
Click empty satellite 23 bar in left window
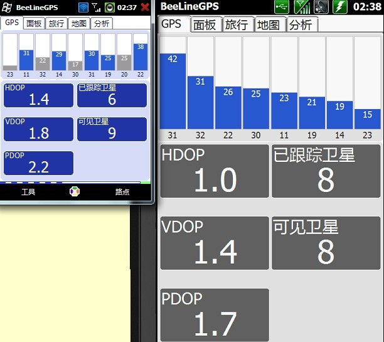click(x=10, y=52)
